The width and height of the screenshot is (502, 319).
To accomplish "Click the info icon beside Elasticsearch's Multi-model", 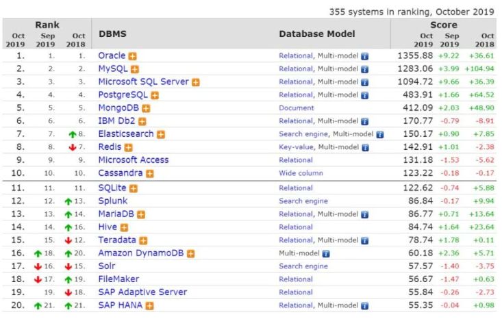I will (379, 135).
